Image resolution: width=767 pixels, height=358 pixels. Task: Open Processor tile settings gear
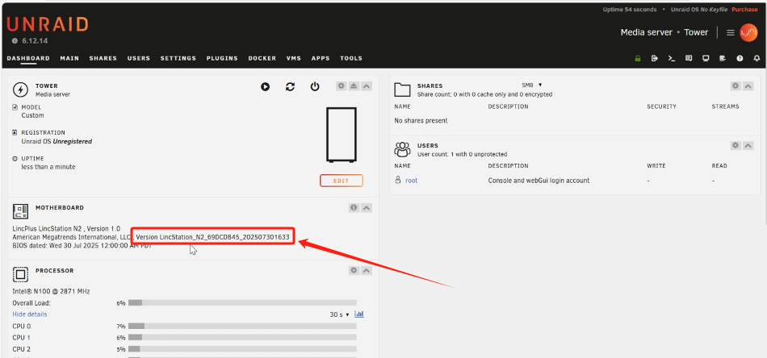(354, 270)
